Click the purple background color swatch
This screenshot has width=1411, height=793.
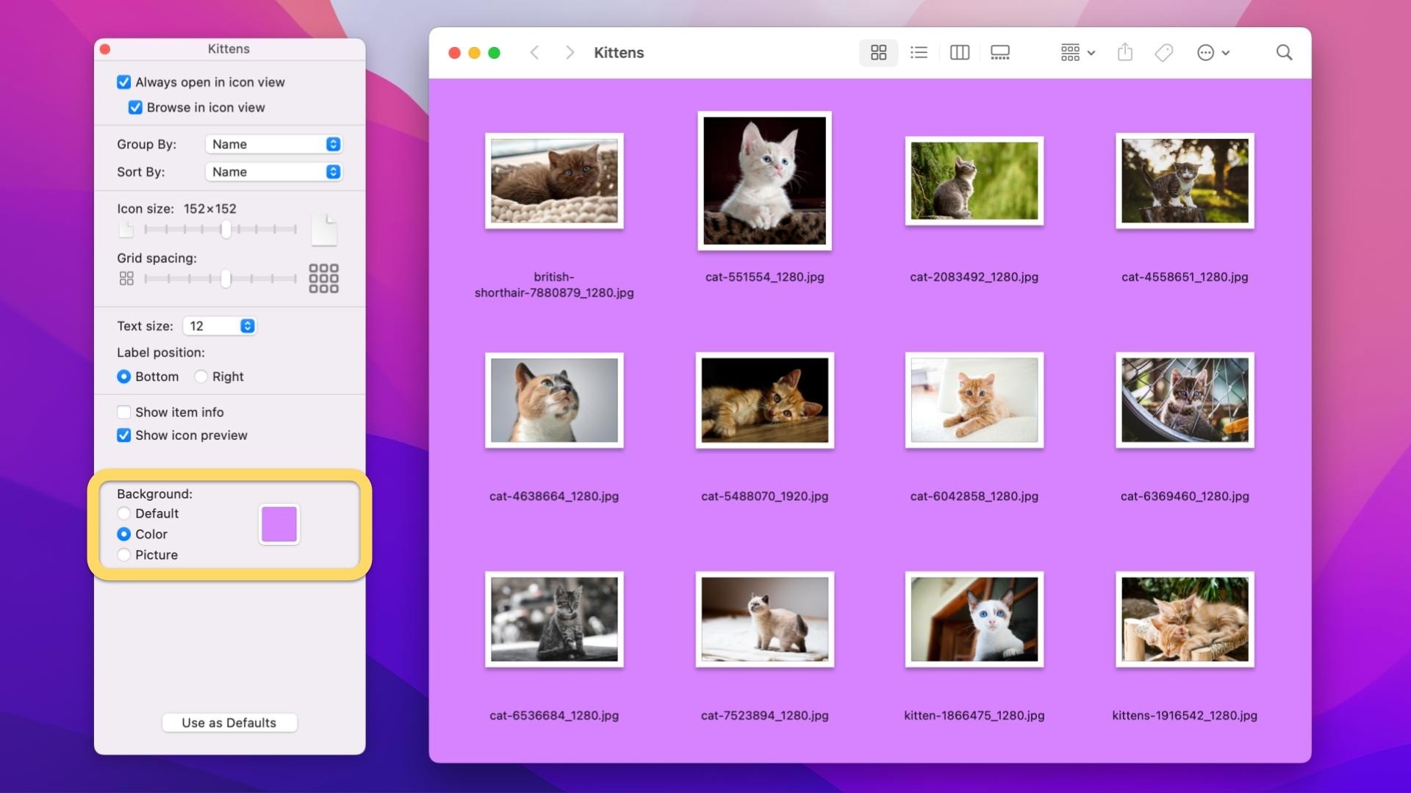pos(279,524)
